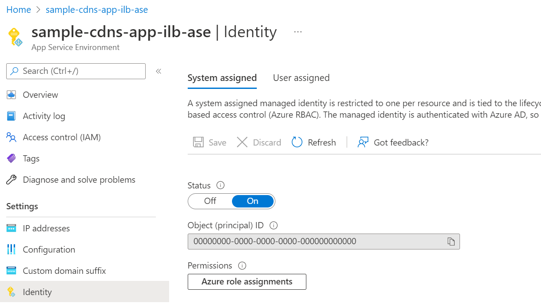The height and width of the screenshot is (307, 541).
Task: Open the ellipsis more options menu
Action: [x=298, y=32]
